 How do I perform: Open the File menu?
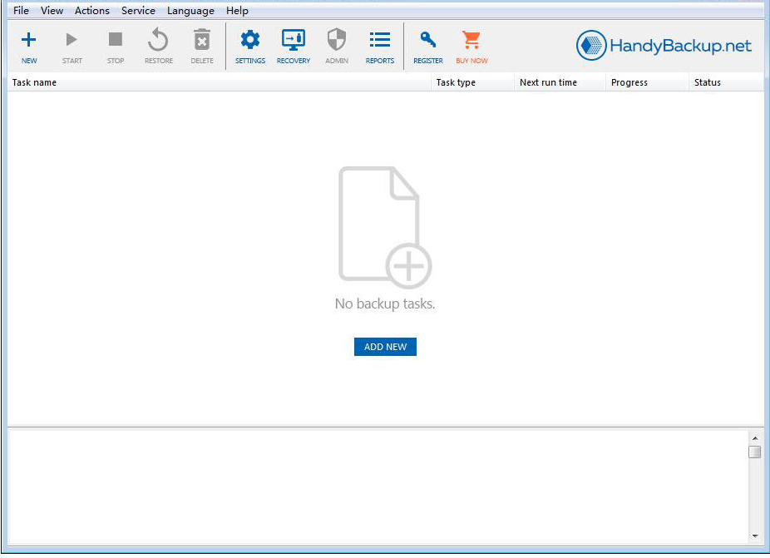(21, 11)
